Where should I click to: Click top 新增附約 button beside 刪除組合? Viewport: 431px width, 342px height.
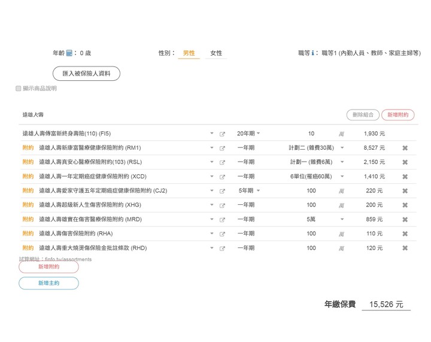(x=397, y=115)
